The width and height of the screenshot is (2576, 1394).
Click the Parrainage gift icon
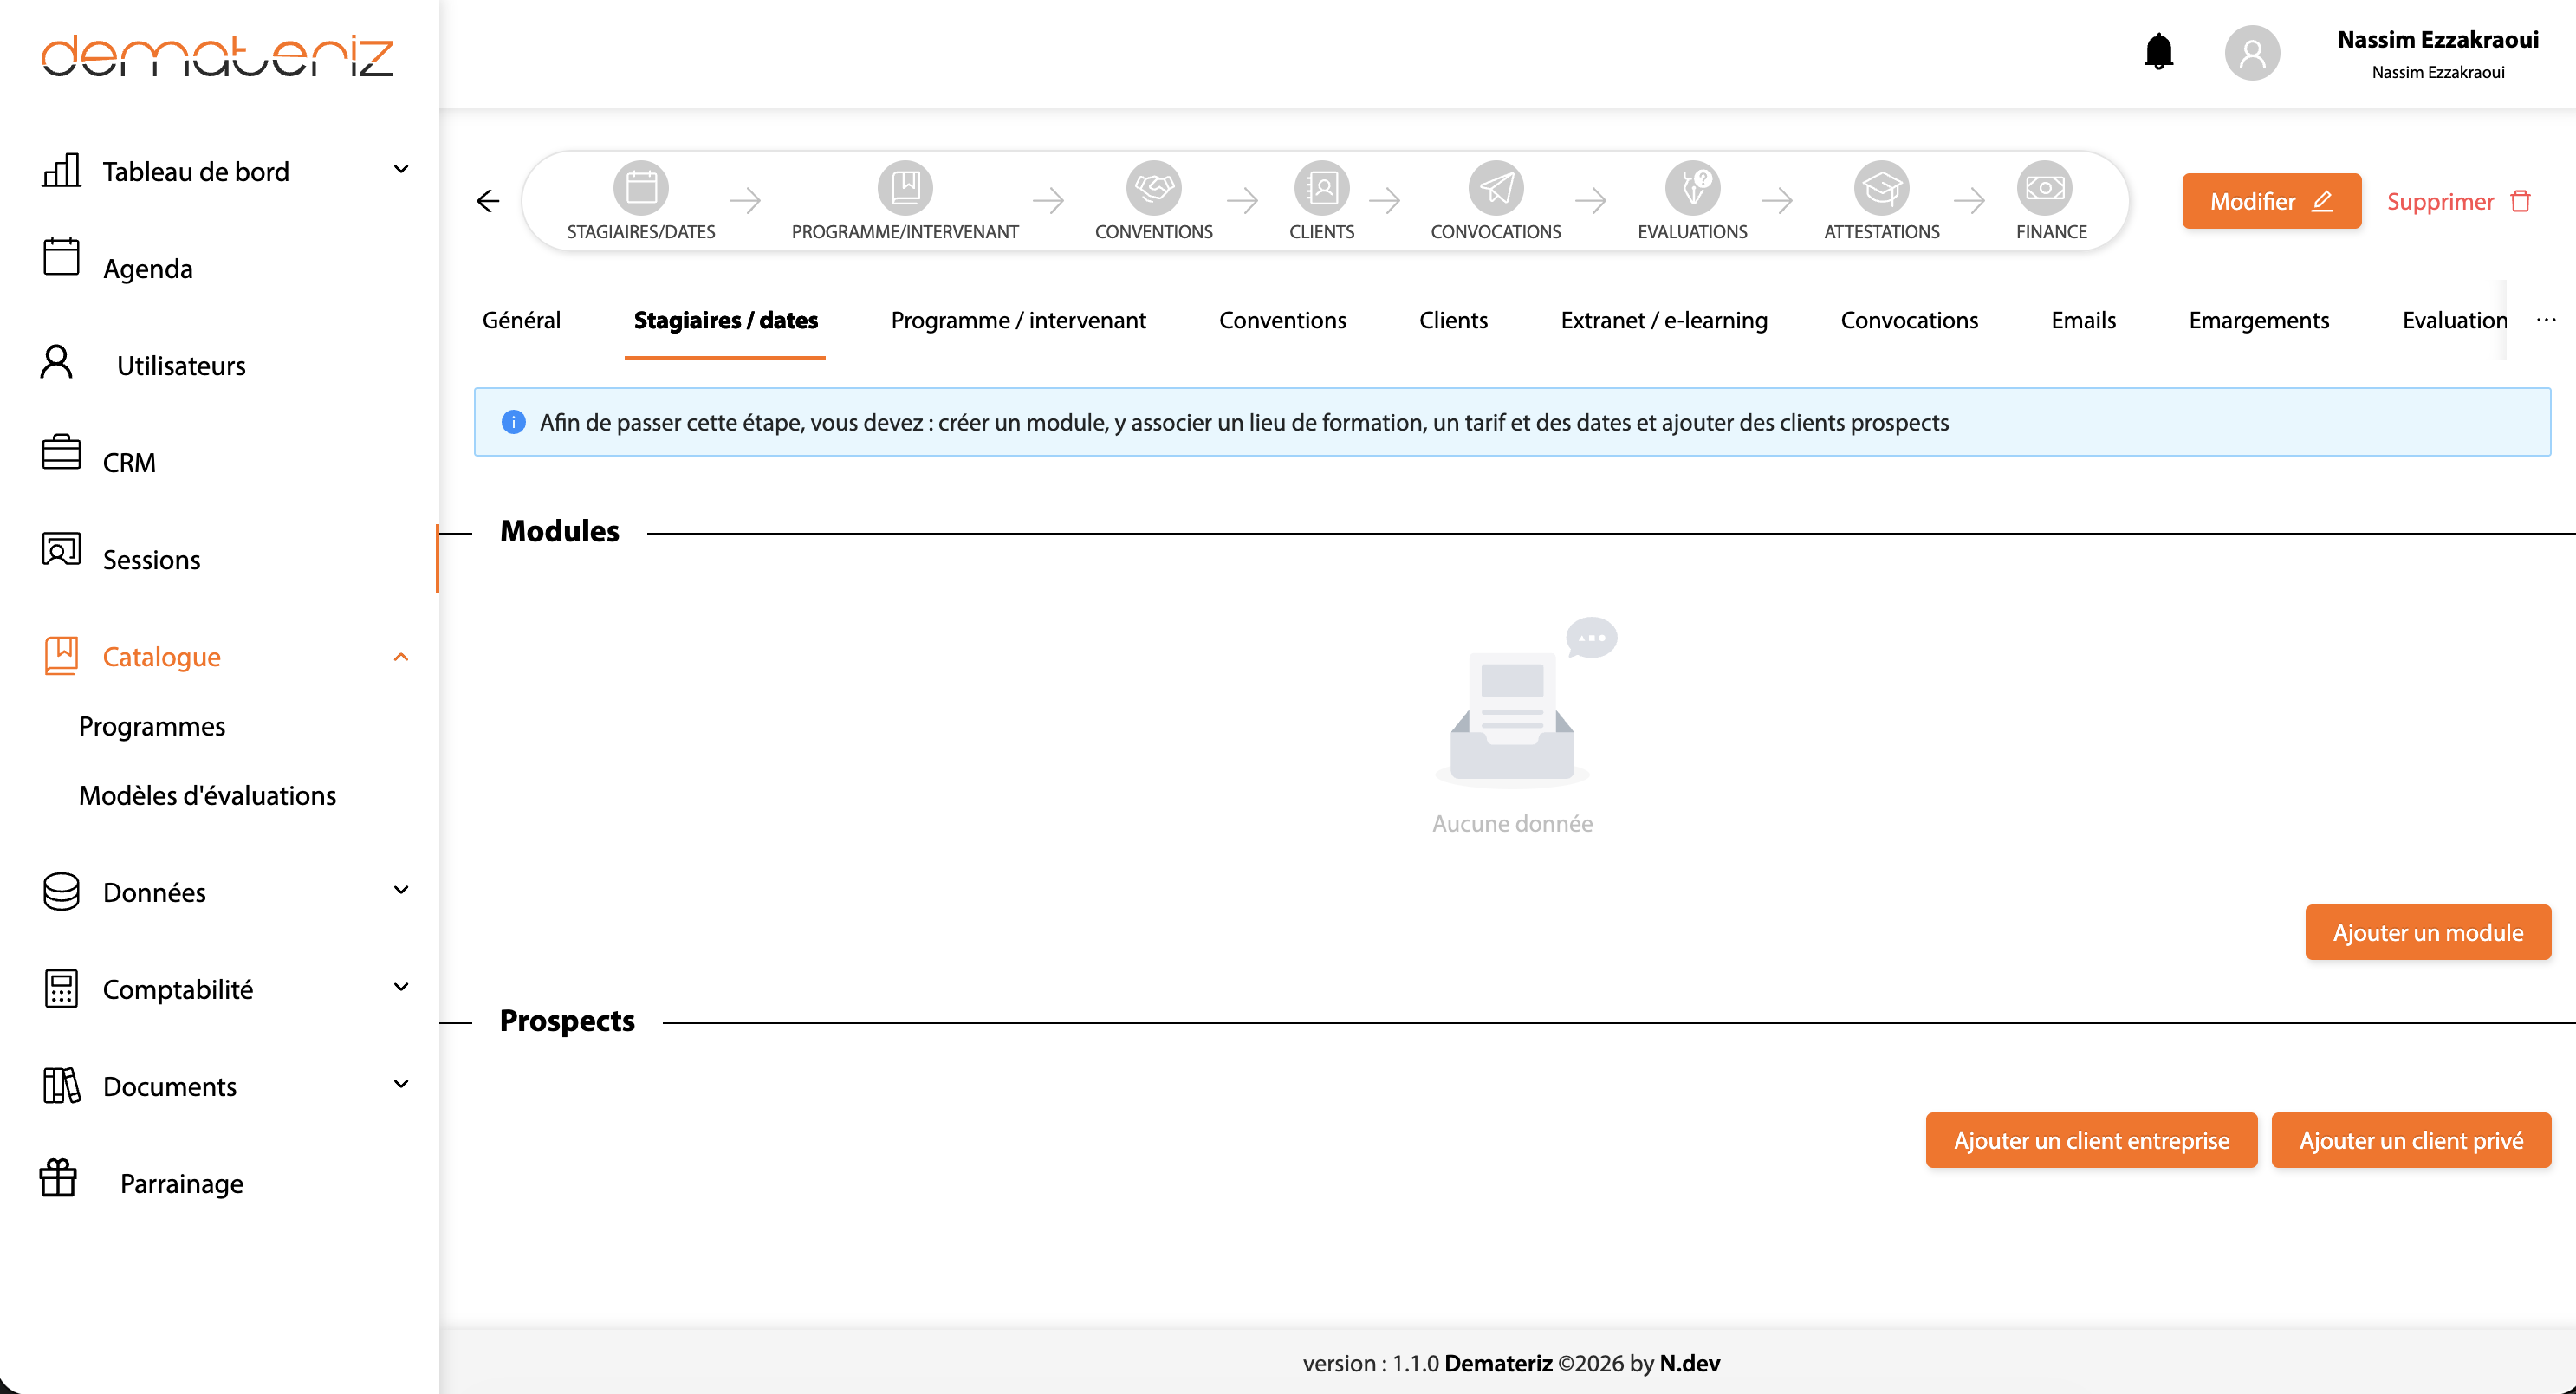point(58,1178)
